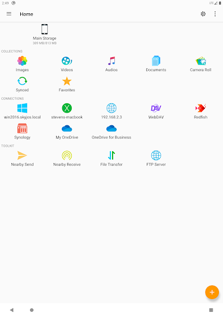Open settings via the gear icon
Screen dimensions: 223x317
pyautogui.click(x=203, y=14)
